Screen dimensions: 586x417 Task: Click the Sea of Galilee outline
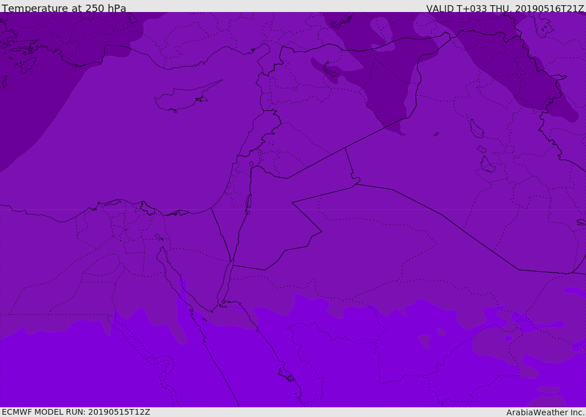pos(252,164)
